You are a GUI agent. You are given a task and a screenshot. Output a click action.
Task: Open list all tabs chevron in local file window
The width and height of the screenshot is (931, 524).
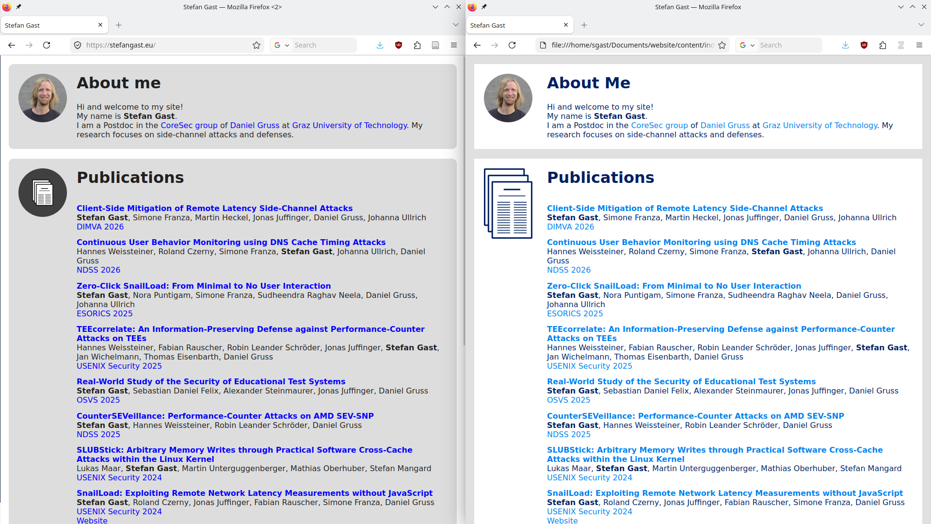point(921,25)
